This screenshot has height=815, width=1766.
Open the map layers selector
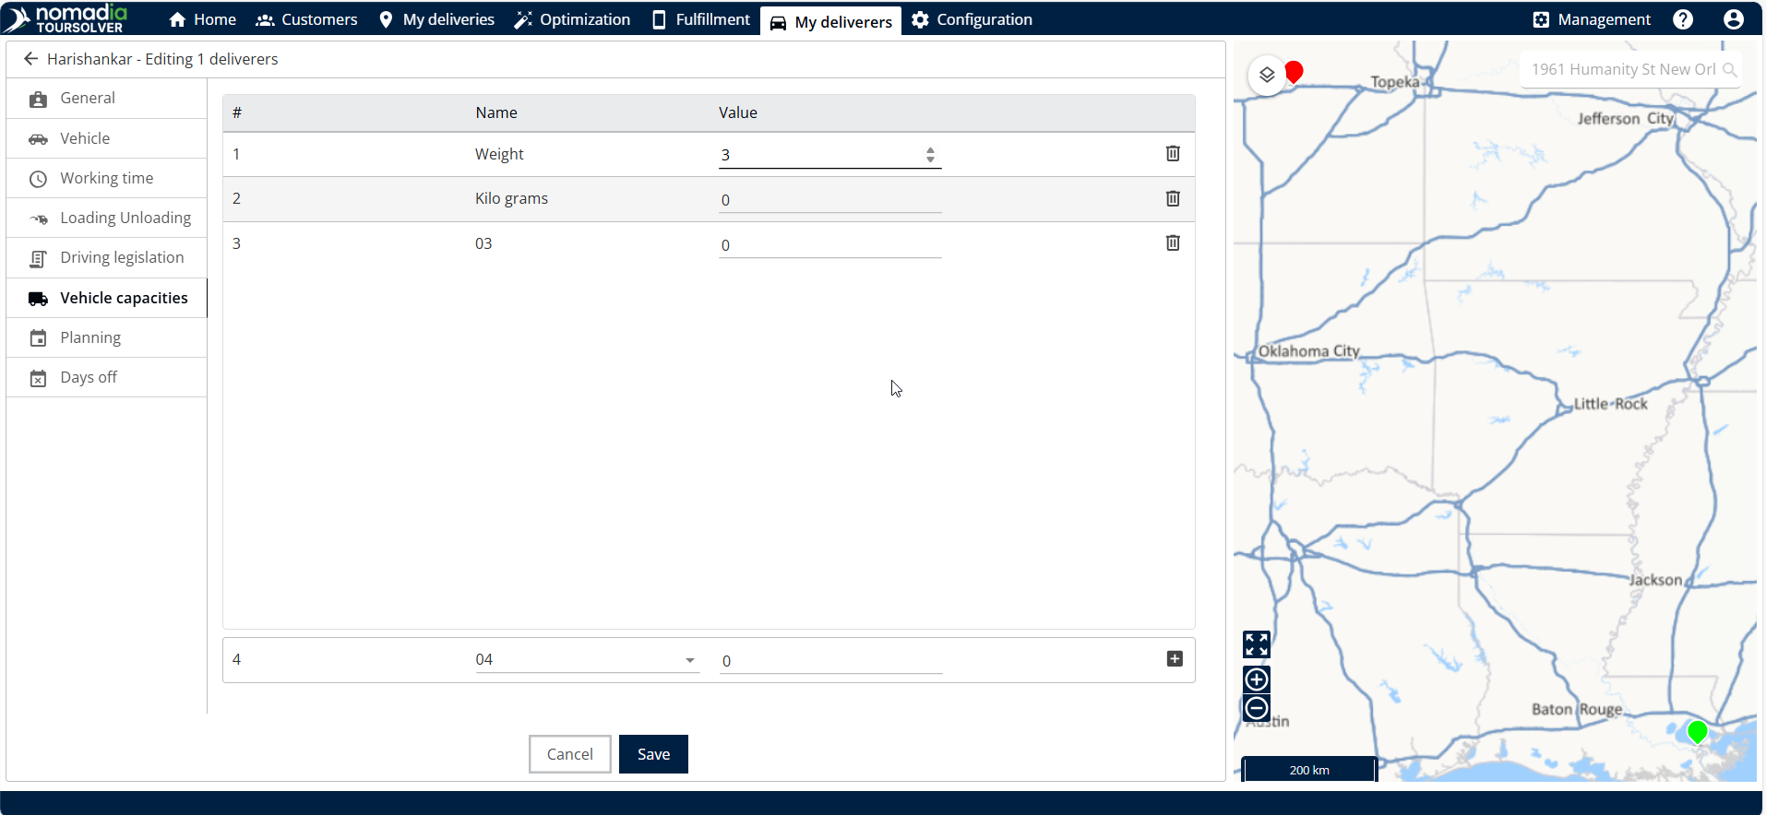click(1267, 75)
